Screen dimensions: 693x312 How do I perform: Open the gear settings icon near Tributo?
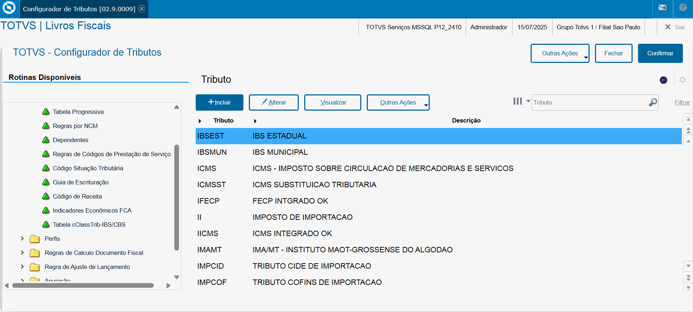point(683,80)
